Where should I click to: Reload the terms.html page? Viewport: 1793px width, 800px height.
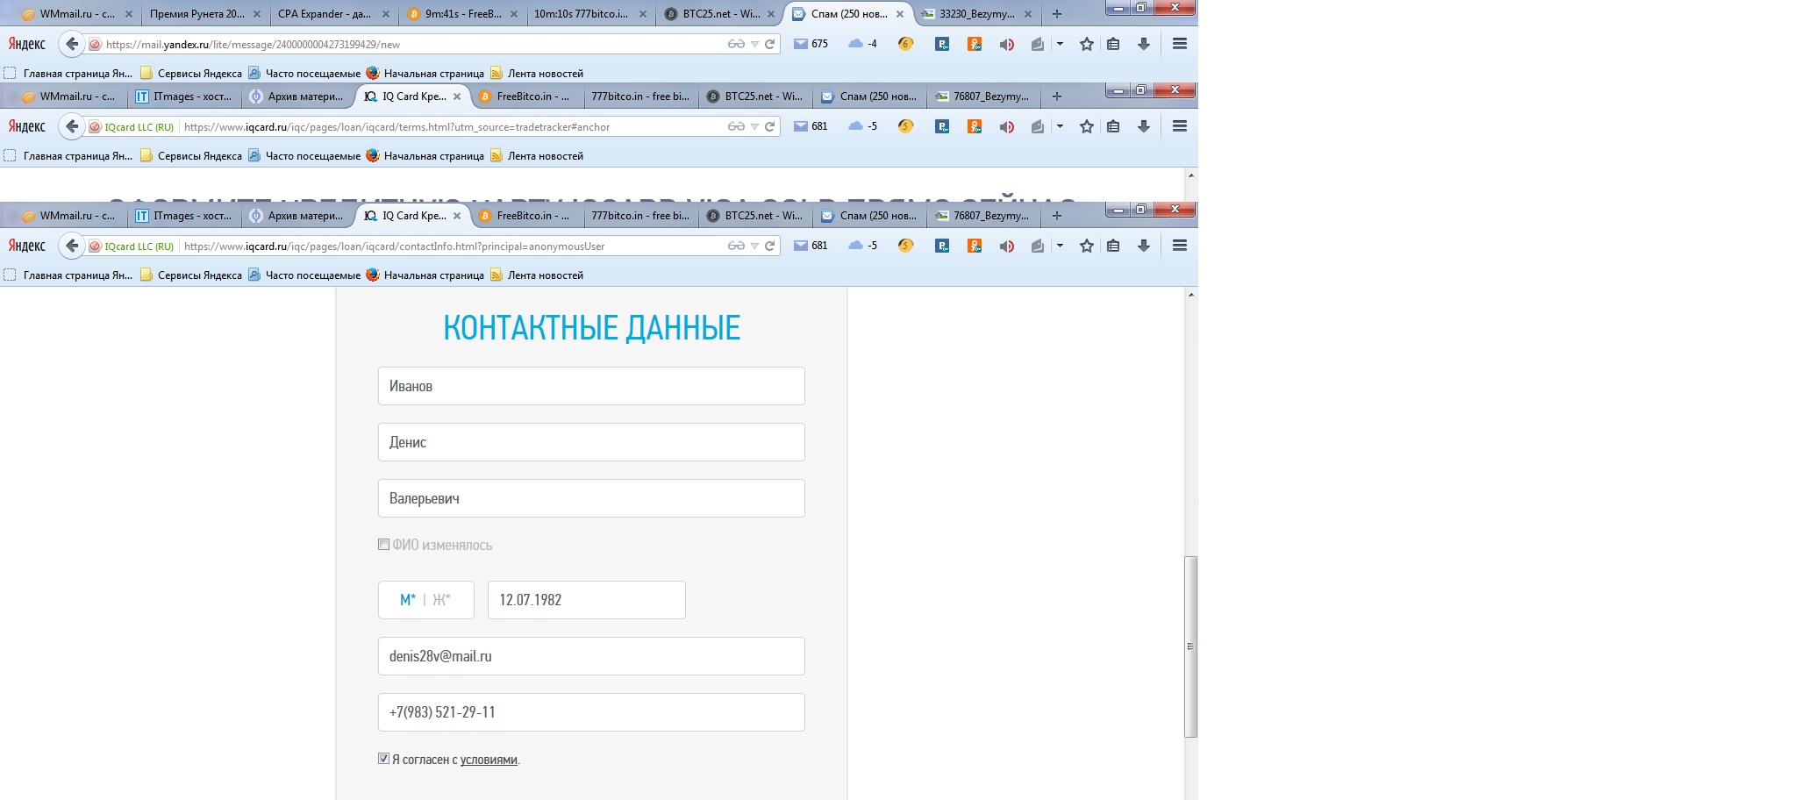click(x=769, y=127)
